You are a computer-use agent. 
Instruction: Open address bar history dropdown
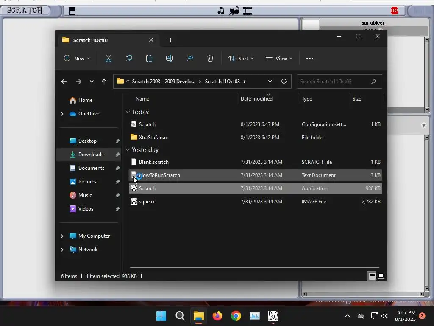(270, 81)
